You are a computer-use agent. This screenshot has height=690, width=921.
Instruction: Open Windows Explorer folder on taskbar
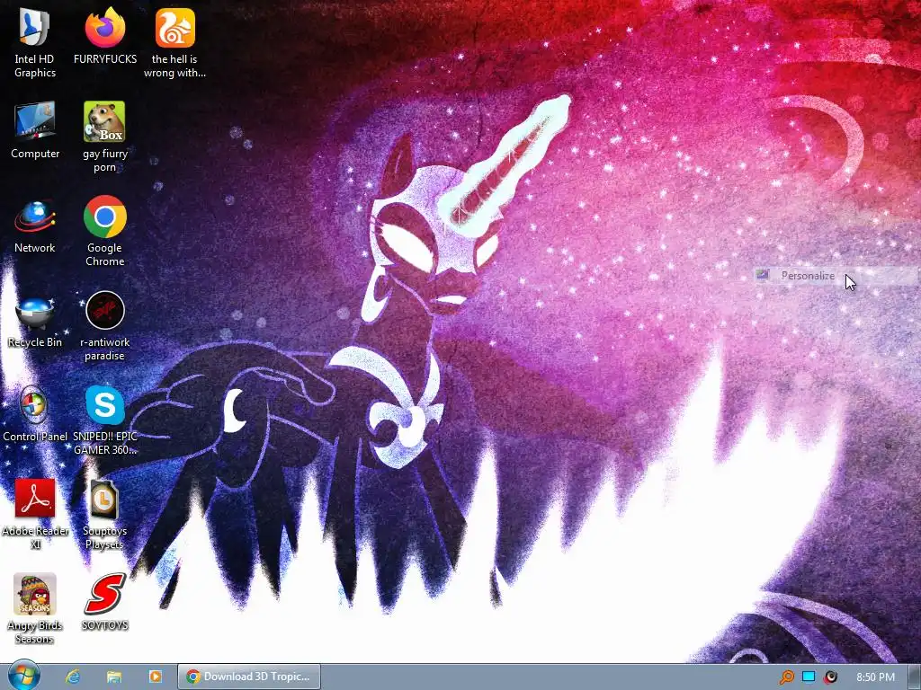pos(114,677)
